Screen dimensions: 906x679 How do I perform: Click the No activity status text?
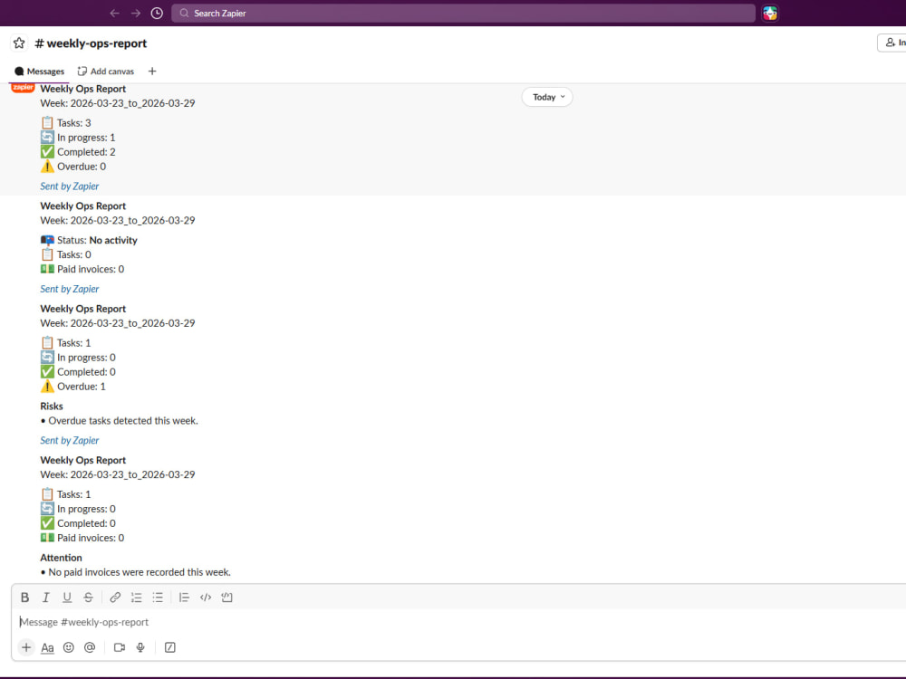[x=113, y=240]
